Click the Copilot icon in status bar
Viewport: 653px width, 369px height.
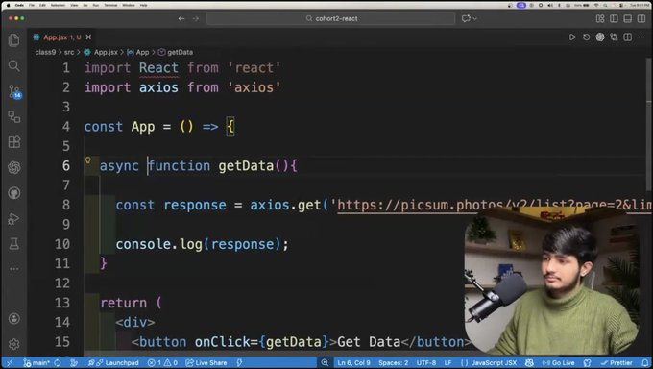click(529, 362)
